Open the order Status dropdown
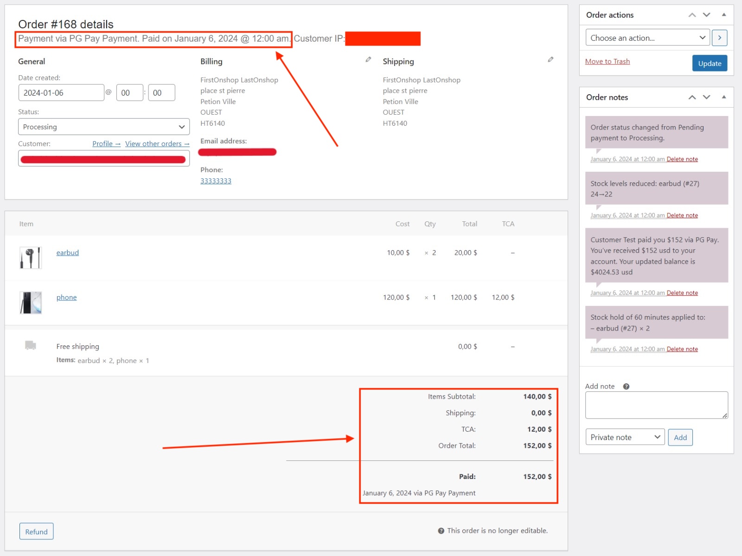 pyautogui.click(x=104, y=127)
